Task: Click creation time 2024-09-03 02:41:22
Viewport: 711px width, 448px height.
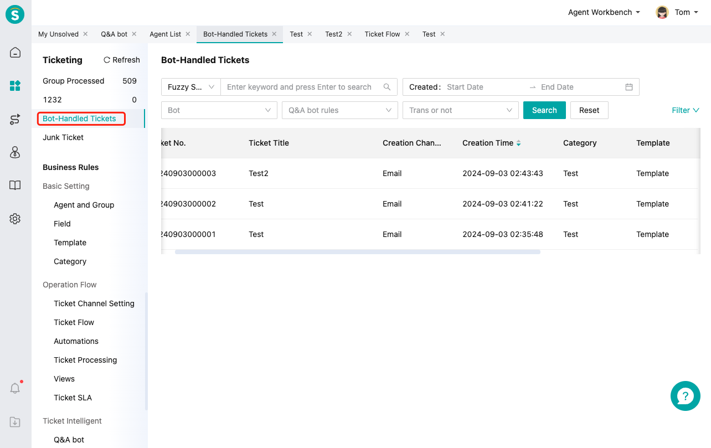Action: point(503,204)
